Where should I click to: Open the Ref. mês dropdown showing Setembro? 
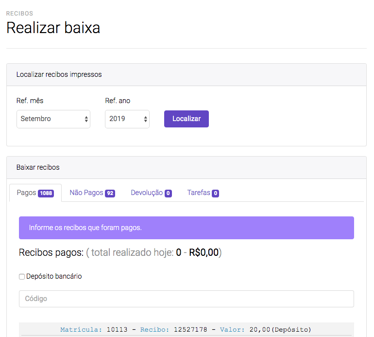[x=53, y=119]
